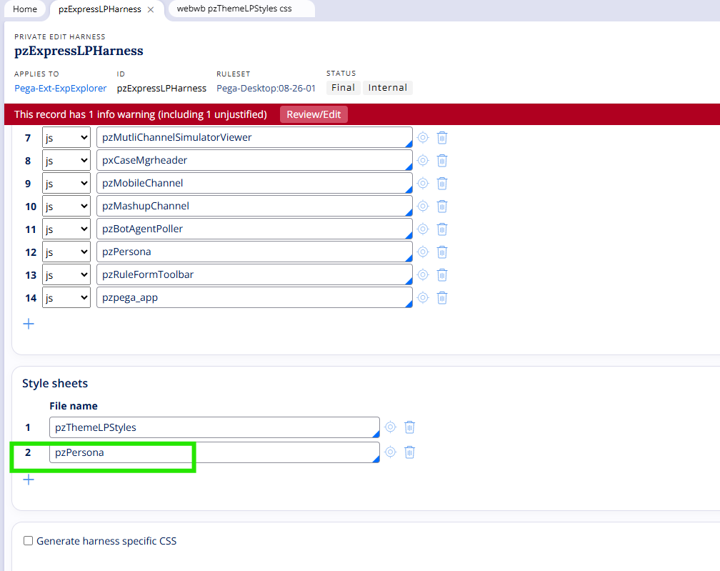Click the Final status badge
The width and height of the screenshot is (720, 571).
[x=343, y=88]
